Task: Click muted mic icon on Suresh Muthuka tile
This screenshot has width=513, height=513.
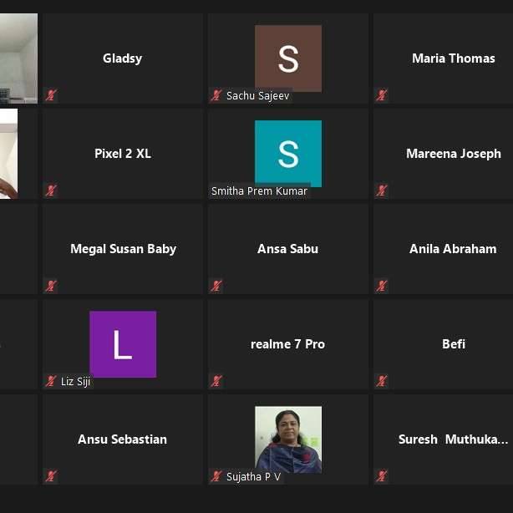Action: [x=382, y=476]
